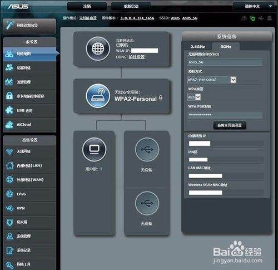Click the SSID field showing ASUS_5G
278x270 pixels.
(x=225, y=62)
